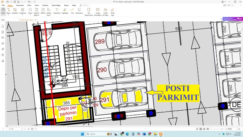The height and width of the screenshot is (137, 243).
Task: Adjust the zoom slider in status bar
Action: click(x=222, y=129)
